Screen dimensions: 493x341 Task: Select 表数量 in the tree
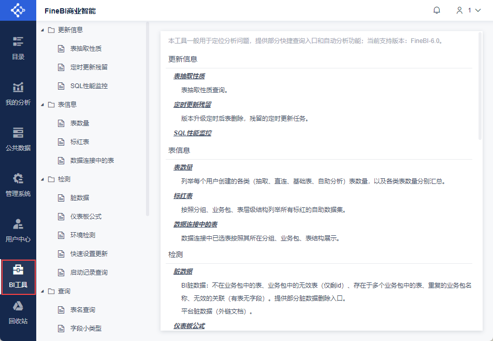80,123
